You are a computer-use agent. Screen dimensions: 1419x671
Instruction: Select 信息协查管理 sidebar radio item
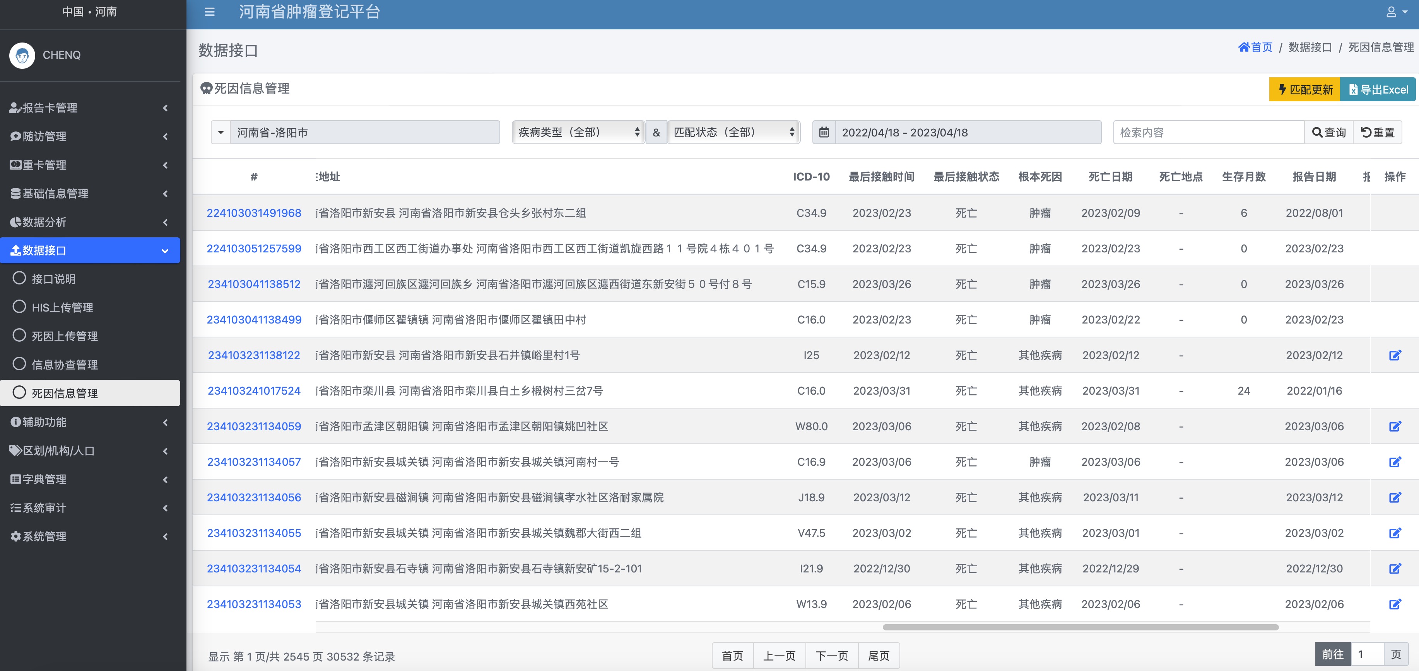click(x=64, y=365)
